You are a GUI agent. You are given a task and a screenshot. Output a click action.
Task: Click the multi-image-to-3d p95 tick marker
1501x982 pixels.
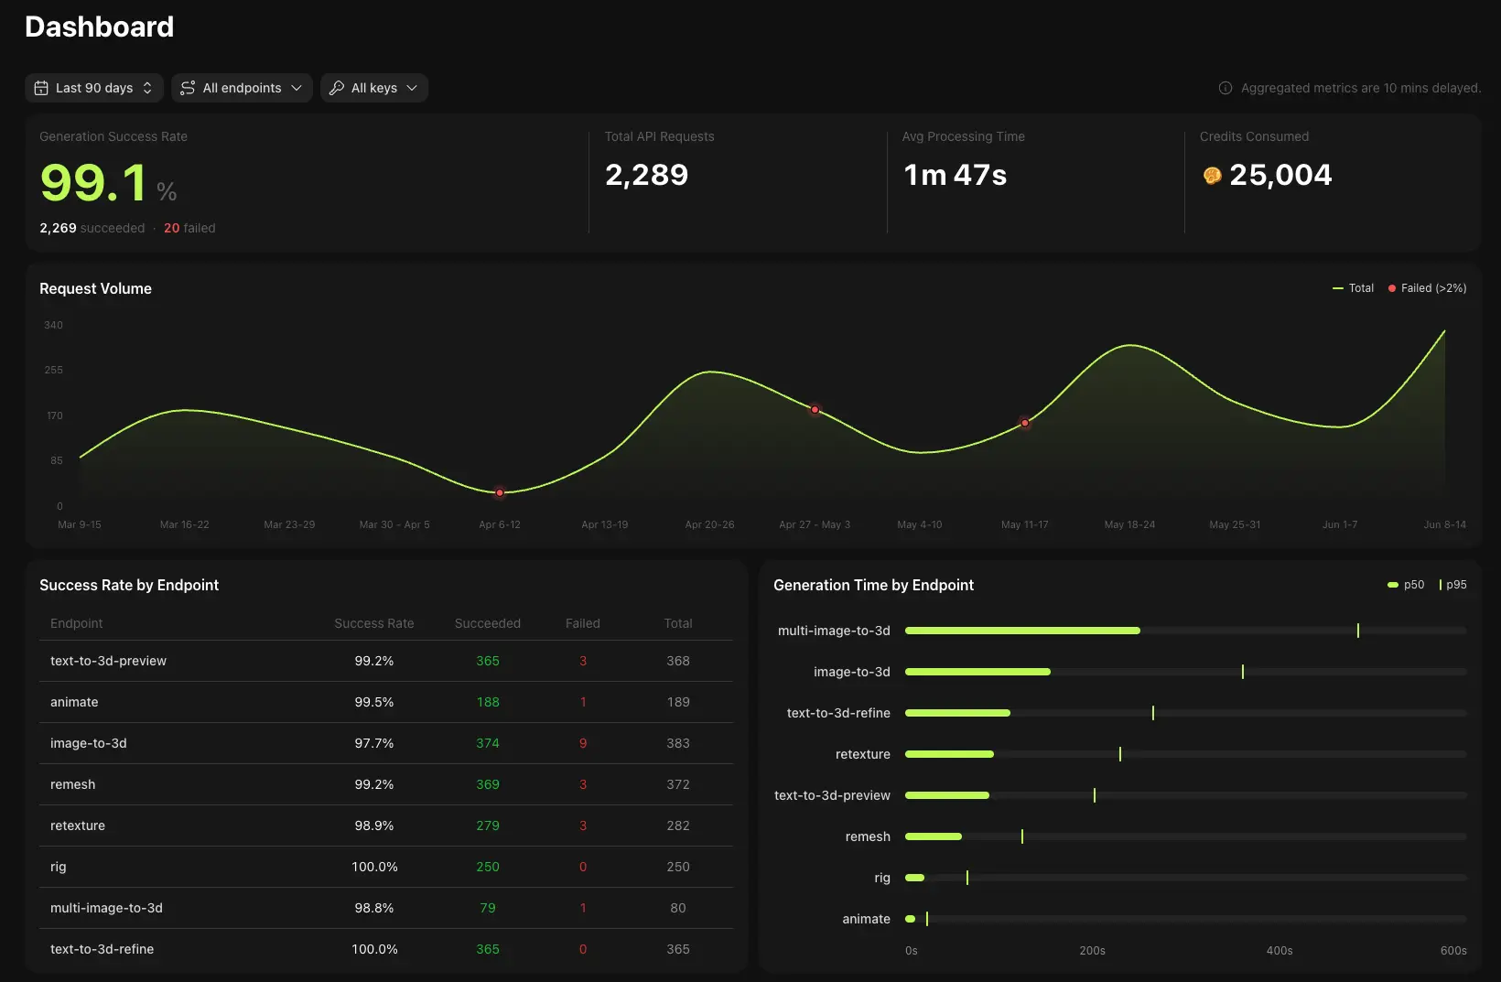[x=1358, y=631]
